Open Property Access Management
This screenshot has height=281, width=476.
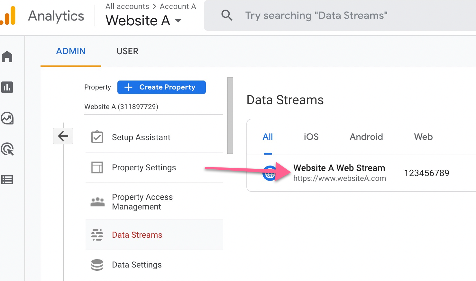(x=142, y=202)
